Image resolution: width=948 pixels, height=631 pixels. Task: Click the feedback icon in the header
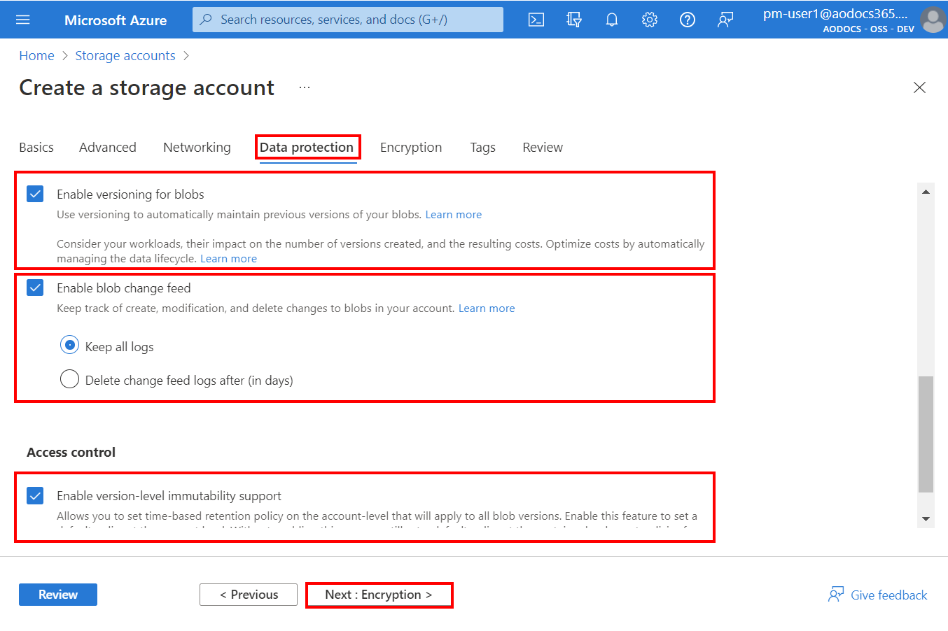click(725, 20)
